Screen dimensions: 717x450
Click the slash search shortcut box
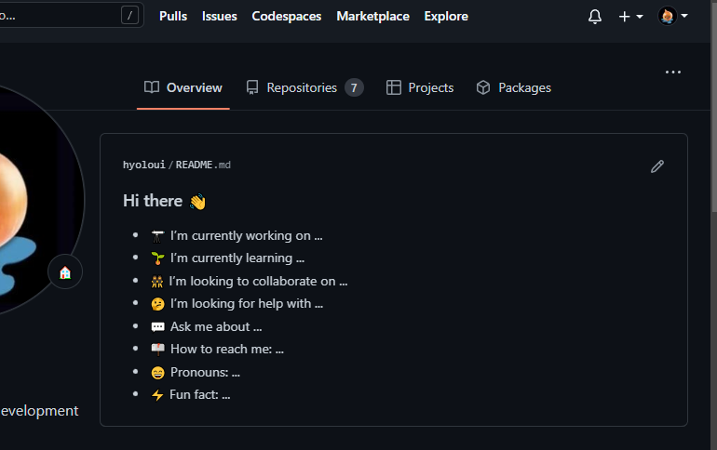(x=129, y=16)
